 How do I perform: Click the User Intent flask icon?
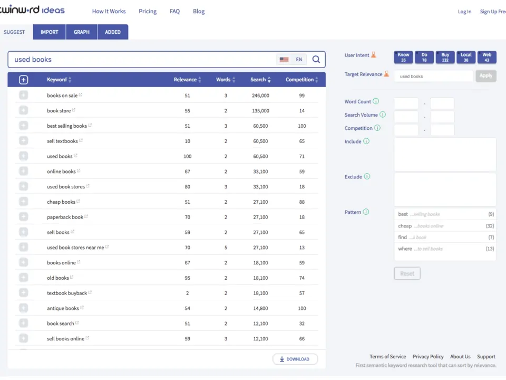coord(374,54)
